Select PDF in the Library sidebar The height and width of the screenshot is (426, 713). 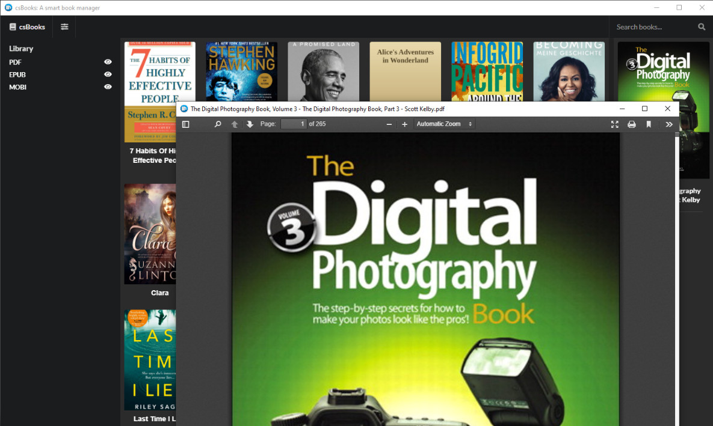(x=15, y=62)
